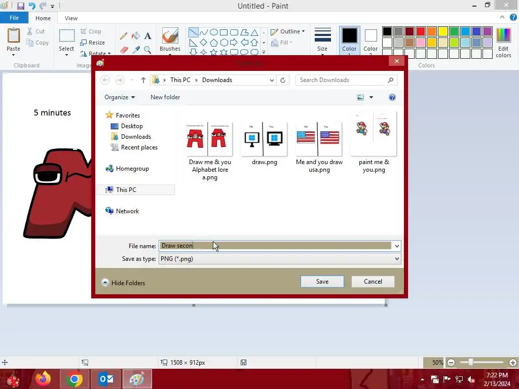This screenshot has height=389, width=519.
Task: Open the Brushes tool in Paint
Action: tap(170, 40)
